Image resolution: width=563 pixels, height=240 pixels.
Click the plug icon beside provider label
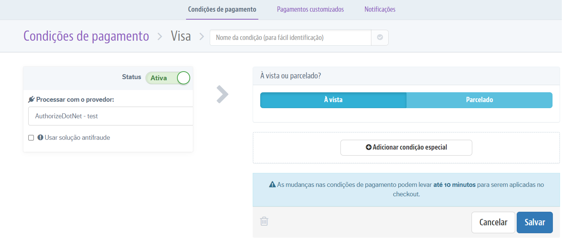[31, 99]
